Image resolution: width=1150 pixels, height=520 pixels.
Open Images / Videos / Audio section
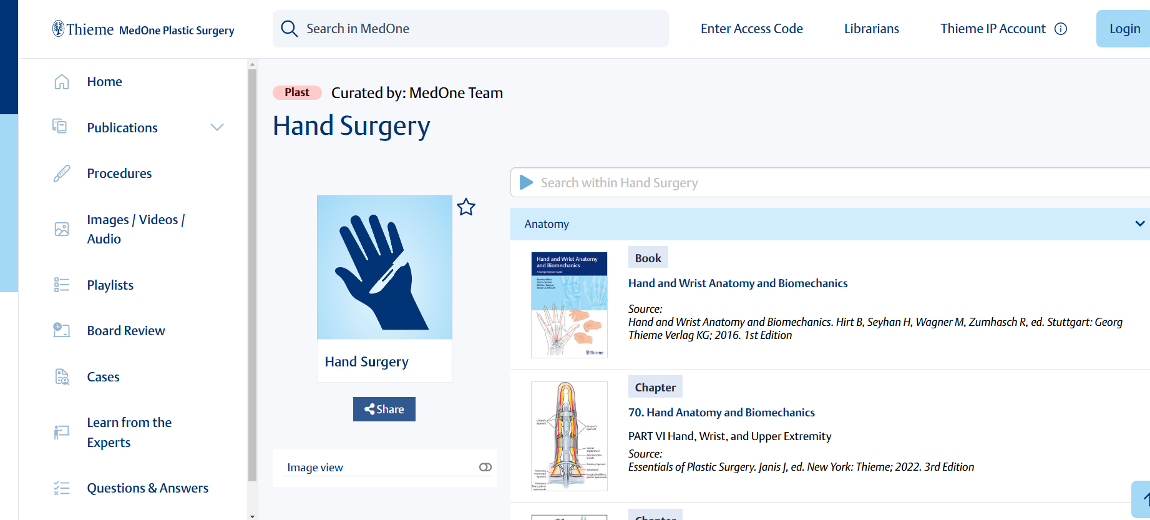[136, 229]
